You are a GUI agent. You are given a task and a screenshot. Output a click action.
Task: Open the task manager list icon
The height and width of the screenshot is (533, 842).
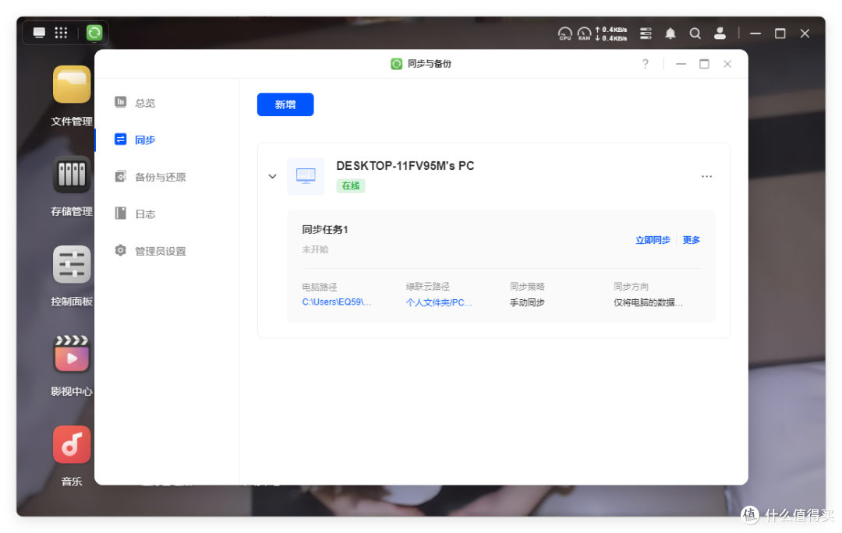[646, 34]
